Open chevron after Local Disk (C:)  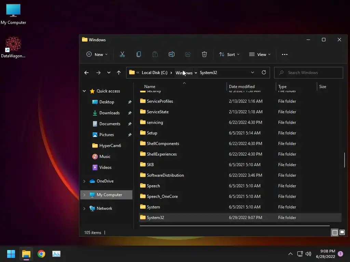tap(171, 73)
